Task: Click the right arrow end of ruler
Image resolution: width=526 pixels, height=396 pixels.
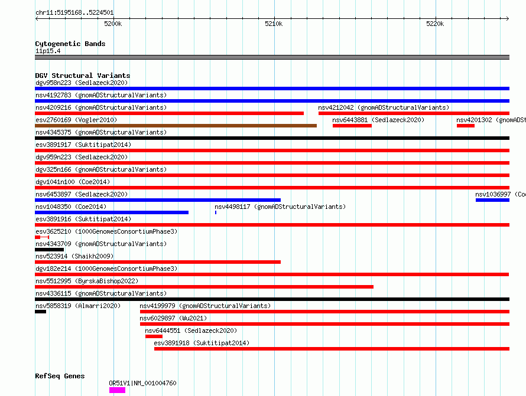Action: [x=507, y=18]
